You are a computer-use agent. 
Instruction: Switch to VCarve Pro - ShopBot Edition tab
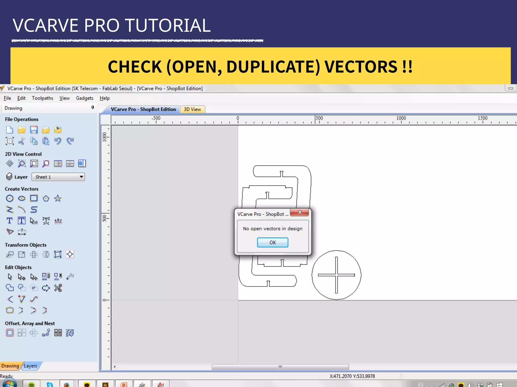(143, 109)
